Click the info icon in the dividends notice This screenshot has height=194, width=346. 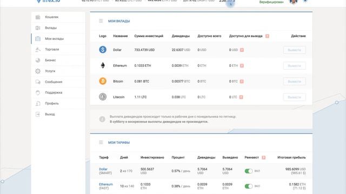102,119
